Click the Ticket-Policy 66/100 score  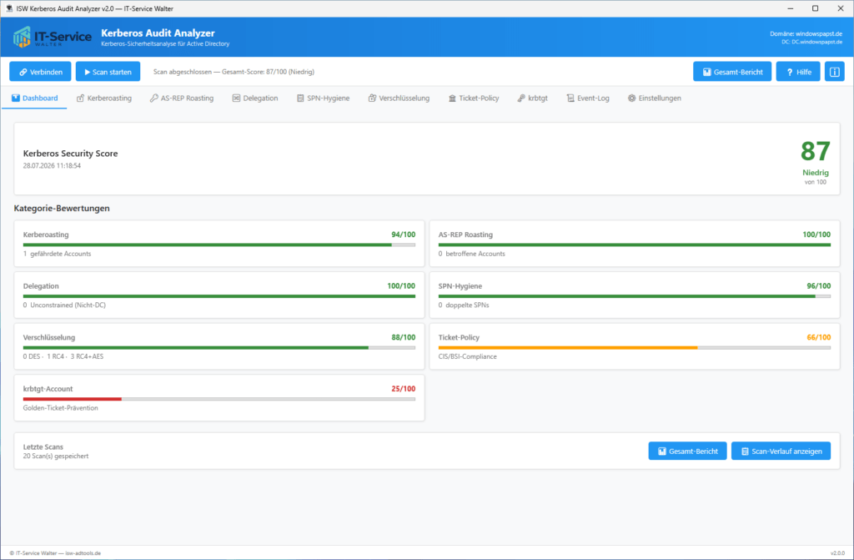point(819,337)
